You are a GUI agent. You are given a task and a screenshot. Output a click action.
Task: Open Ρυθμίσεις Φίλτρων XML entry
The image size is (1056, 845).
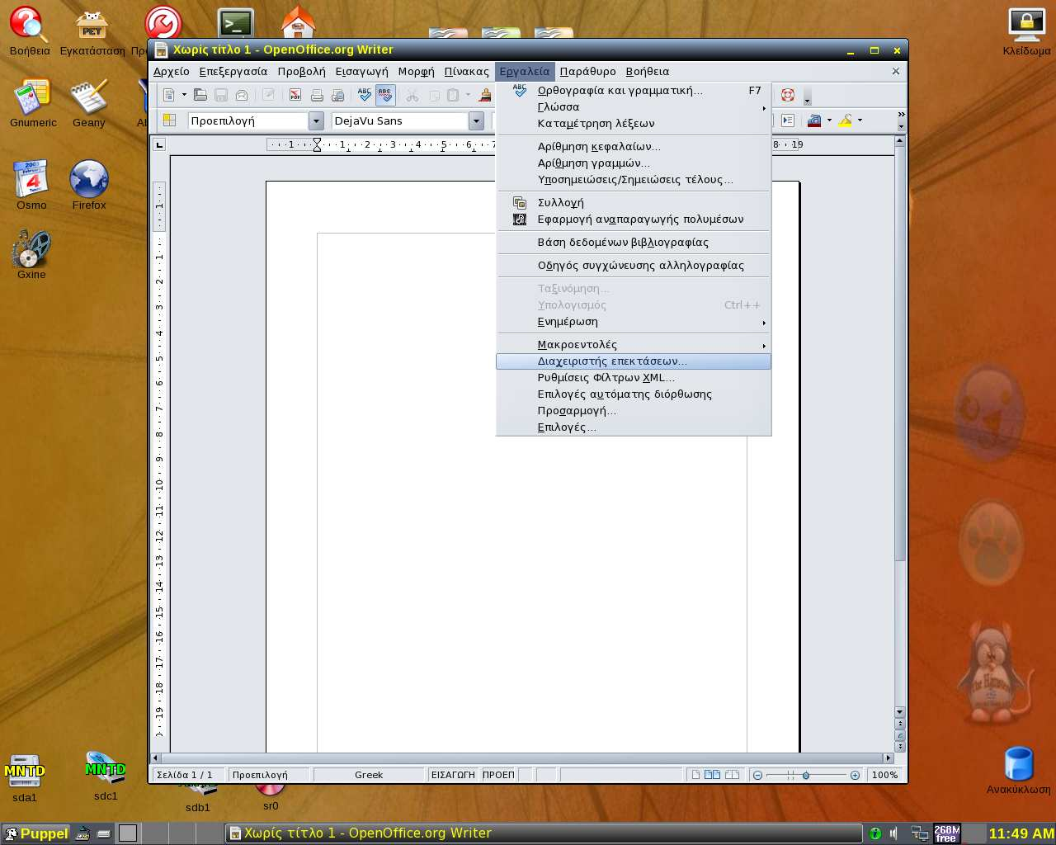(x=634, y=378)
